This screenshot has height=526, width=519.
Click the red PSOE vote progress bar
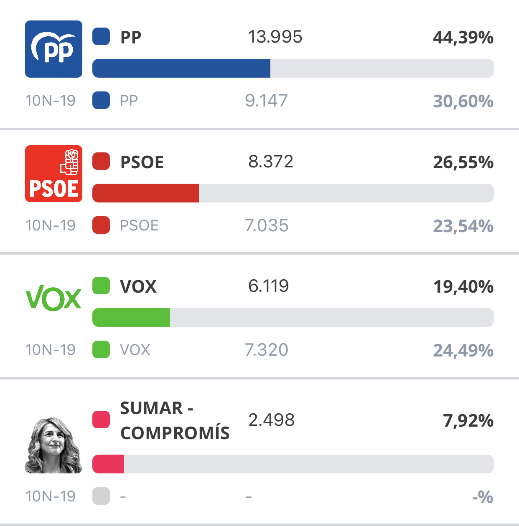tap(145, 193)
